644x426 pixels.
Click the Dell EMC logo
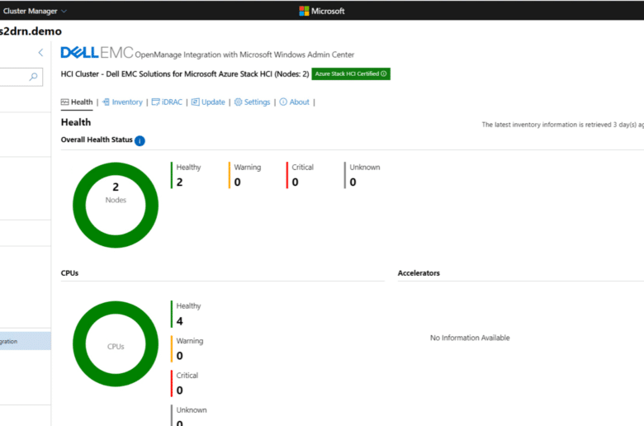(97, 53)
